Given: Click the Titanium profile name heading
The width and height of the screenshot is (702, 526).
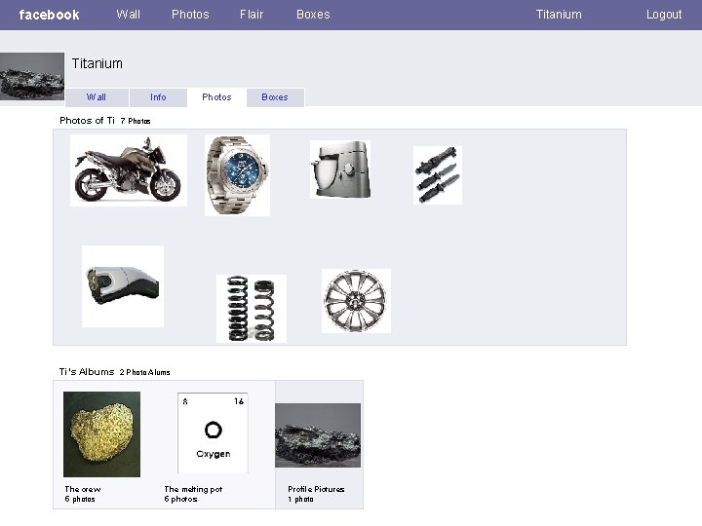Looking at the screenshot, I should click(x=97, y=63).
